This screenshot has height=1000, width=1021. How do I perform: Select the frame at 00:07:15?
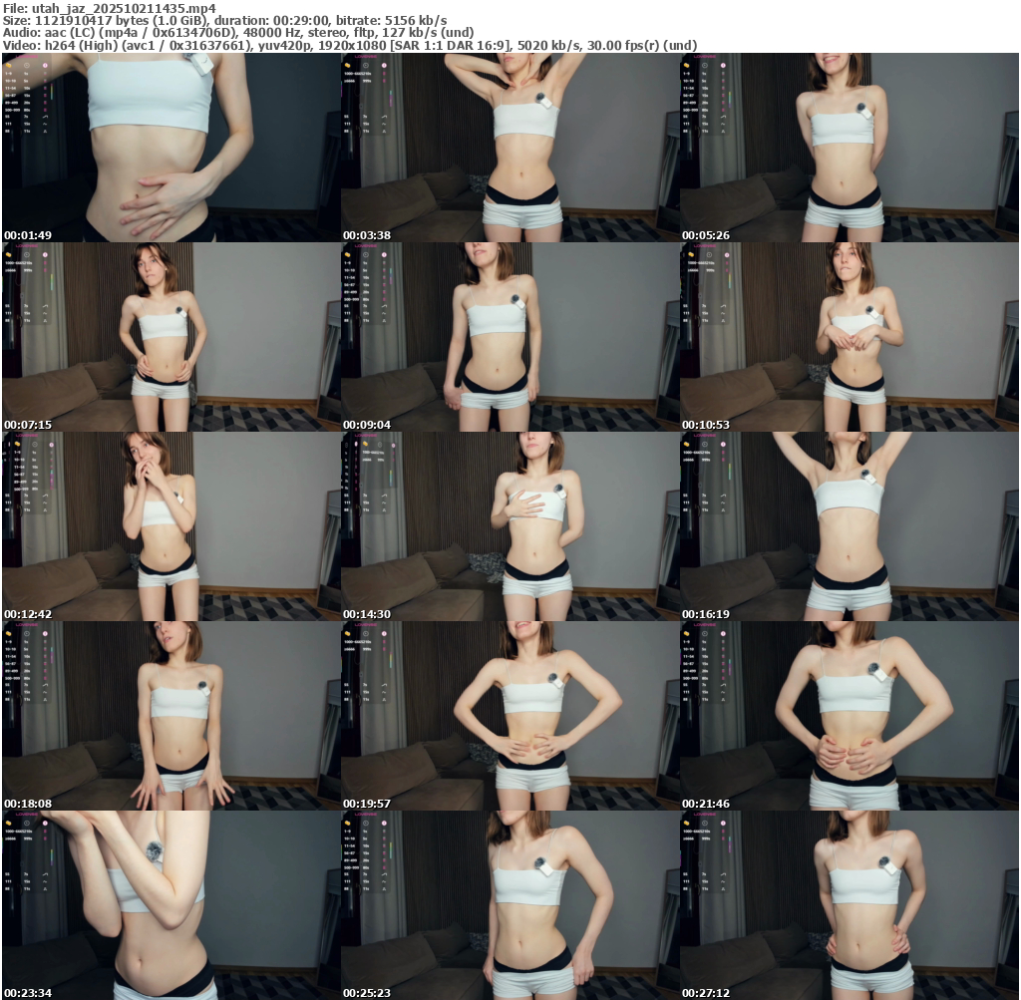tap(171, 337)
